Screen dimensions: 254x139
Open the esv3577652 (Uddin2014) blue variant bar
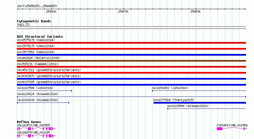click(131, 55)
